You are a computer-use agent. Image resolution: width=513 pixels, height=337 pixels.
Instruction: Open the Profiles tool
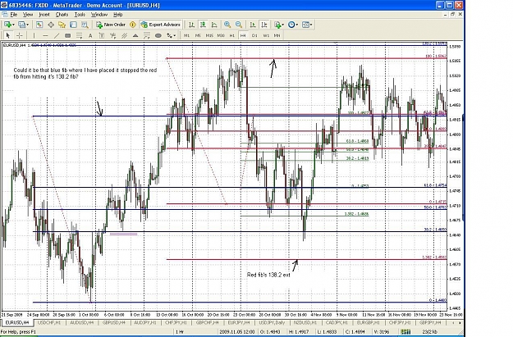point(21,25)
